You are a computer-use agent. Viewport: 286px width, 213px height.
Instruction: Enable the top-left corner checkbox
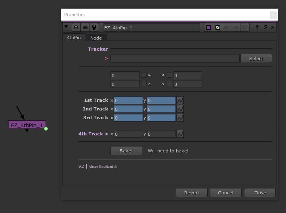[x=144, y=75]
